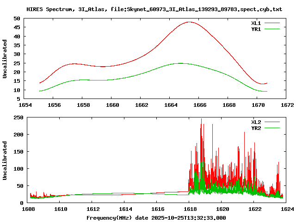This screenshot has width=296, height=222.
Task: Click the green YR1 legend line sample
Action: click(x=272, y=29)
